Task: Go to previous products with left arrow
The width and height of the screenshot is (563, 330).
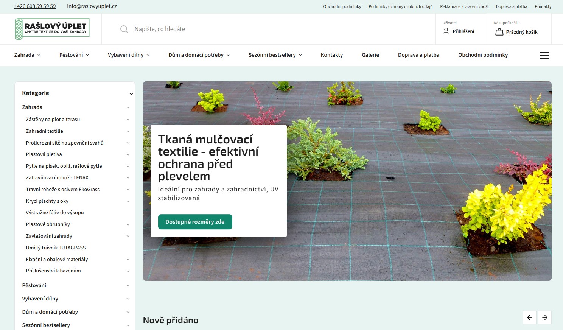Action: point(529,318)
